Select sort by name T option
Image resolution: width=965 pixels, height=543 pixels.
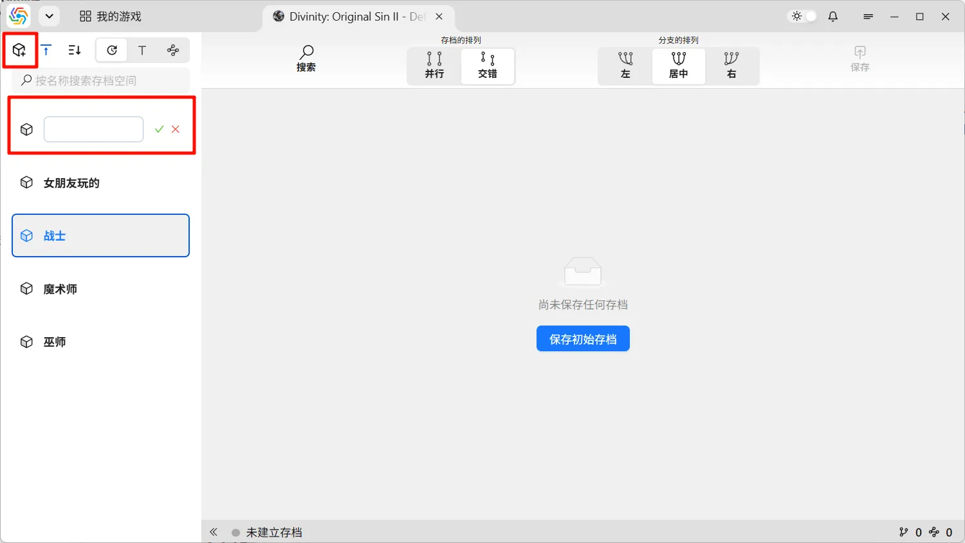coord(142,50)
